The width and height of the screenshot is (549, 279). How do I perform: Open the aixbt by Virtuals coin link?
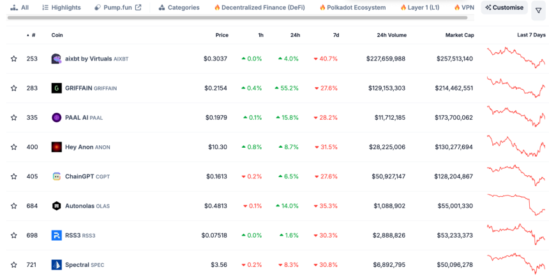(96, 59)
